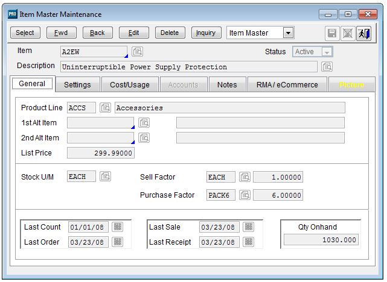Click the Last Count date 01/01/08
The width and height of the screenshot is (387, 282).
(x=88, y=227)
